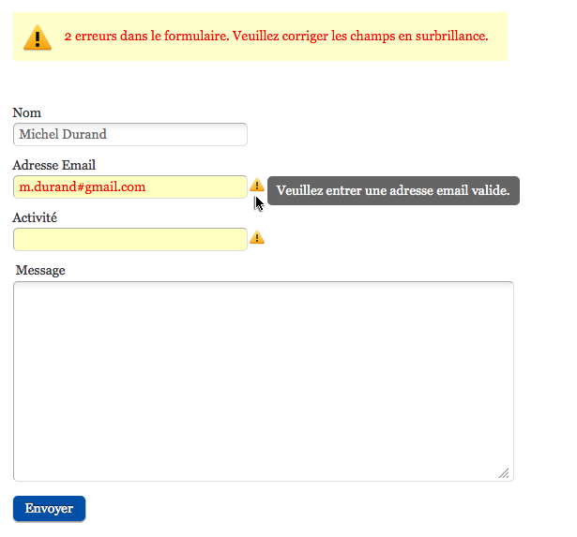Click the "Adresse Email" label
Image resolution: width=577 pixels, height=537 pixels.
pos(53,166)
